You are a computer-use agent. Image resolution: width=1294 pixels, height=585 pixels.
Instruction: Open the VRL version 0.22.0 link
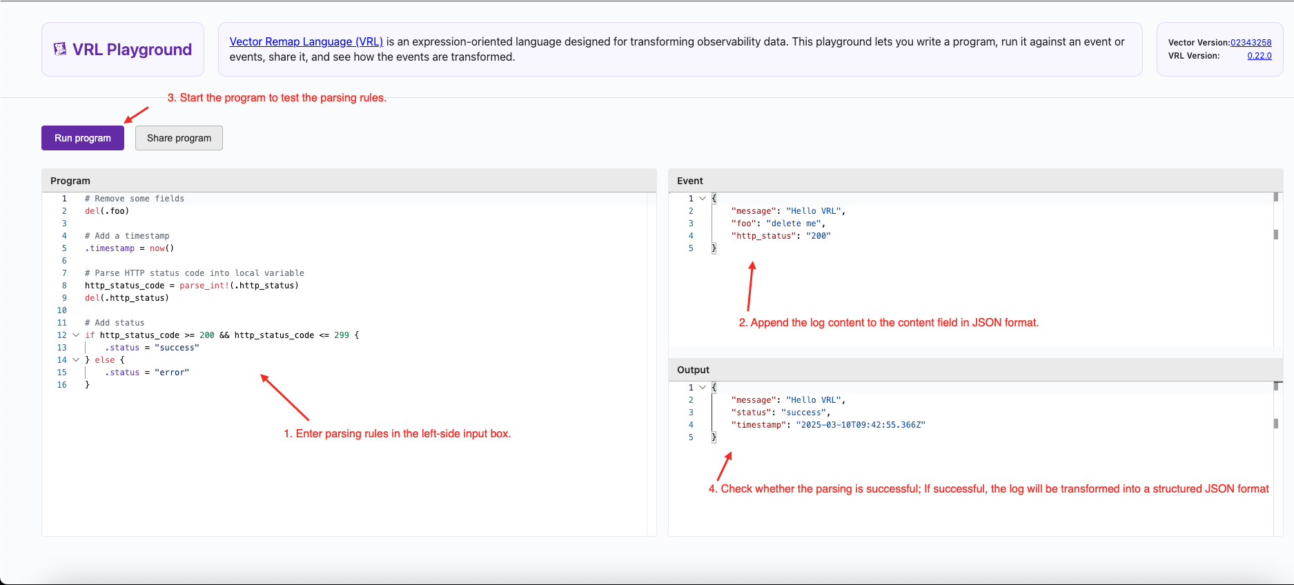[x=1259, y=56]
